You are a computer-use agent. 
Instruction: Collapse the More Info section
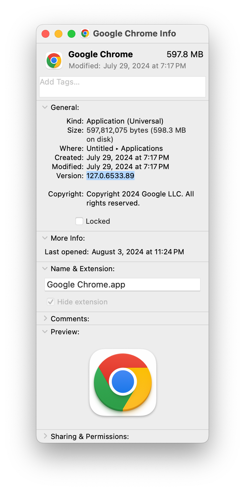[x=45, y=238]
